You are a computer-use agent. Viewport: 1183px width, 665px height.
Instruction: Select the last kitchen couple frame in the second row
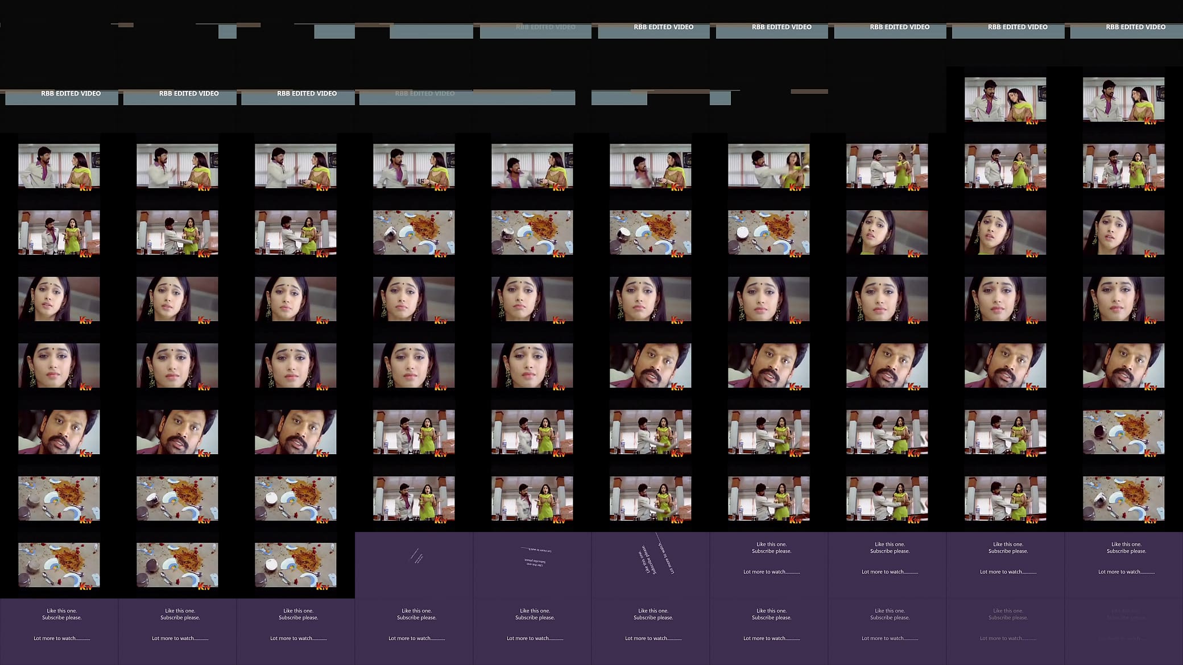(x=1124, y=99)
